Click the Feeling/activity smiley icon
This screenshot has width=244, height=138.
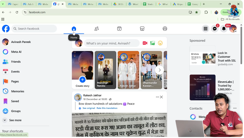point(160,43)
